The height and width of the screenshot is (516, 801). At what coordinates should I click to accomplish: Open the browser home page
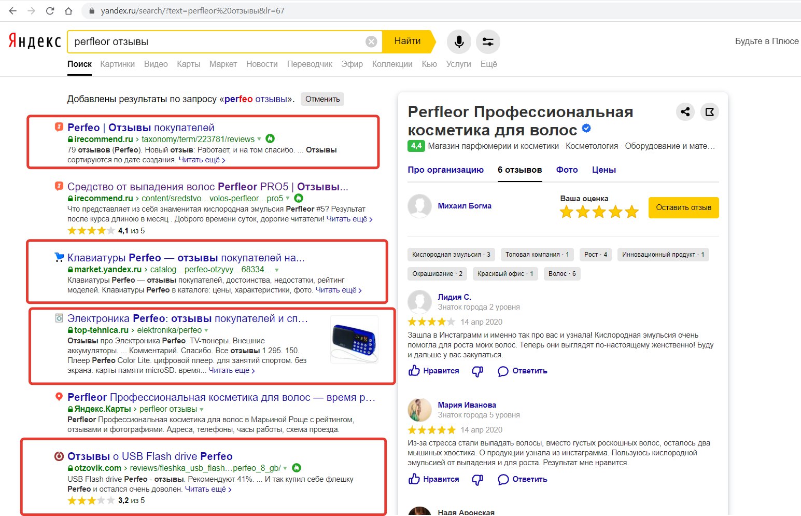pos(68,10)
